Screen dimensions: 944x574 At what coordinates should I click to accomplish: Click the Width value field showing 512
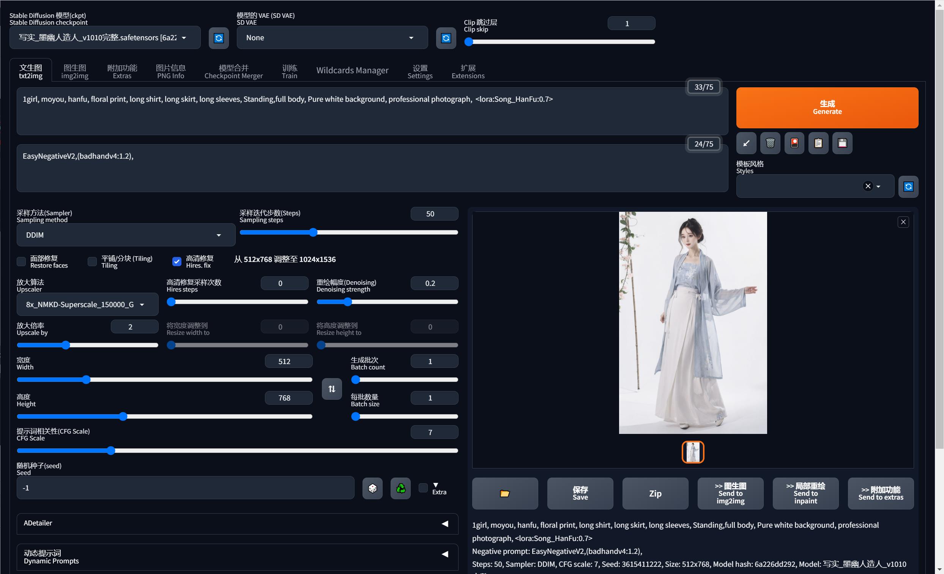click(288, 361)
